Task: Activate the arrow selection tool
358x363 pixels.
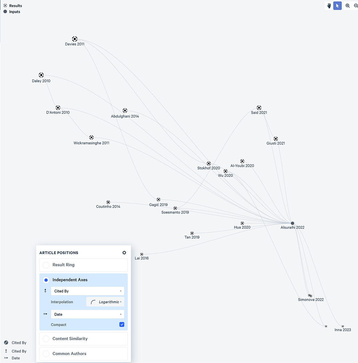Action: [337, 5]
